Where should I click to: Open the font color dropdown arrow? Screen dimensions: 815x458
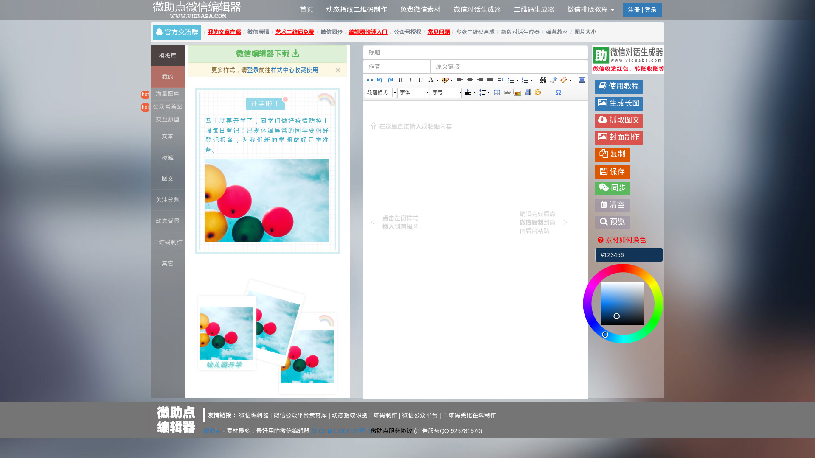[437, 80]
